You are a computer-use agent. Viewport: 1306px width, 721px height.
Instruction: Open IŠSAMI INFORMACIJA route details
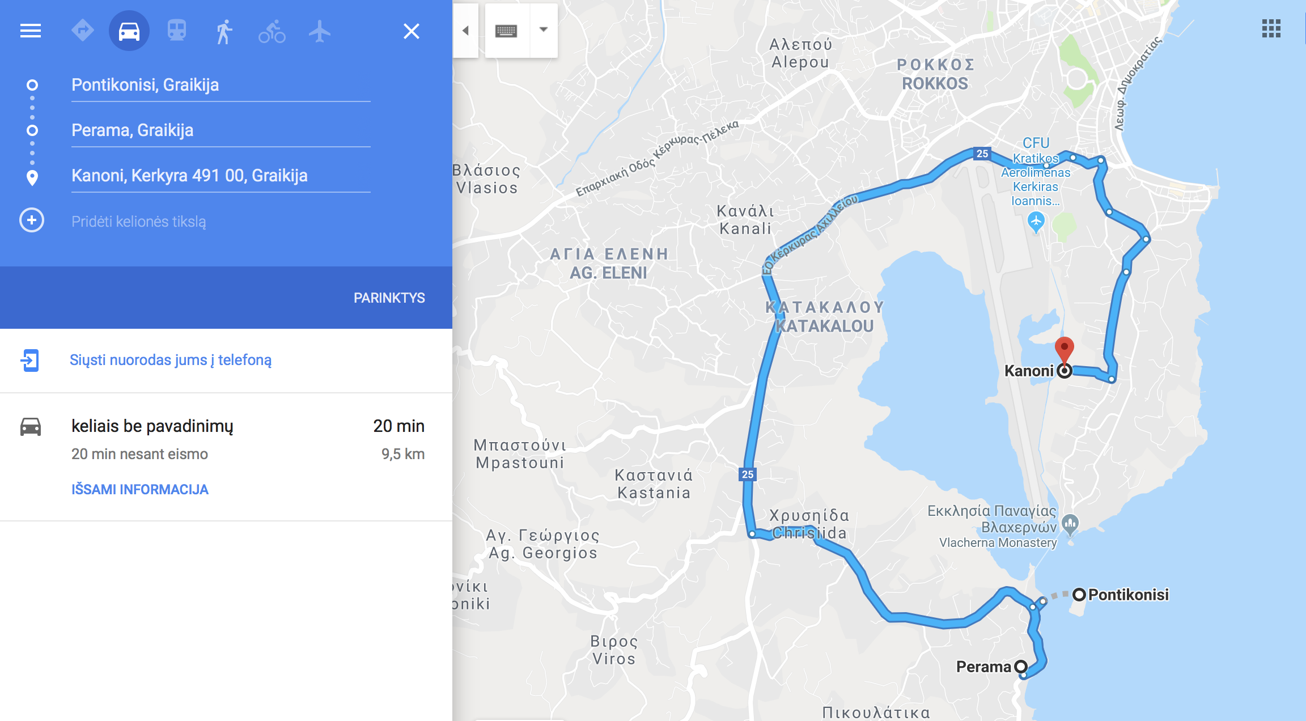coord(140,490)
